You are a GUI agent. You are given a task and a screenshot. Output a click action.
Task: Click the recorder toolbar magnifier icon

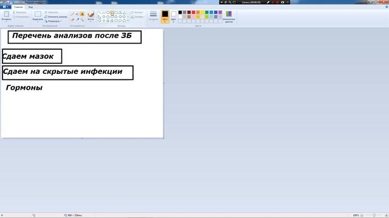230,2
